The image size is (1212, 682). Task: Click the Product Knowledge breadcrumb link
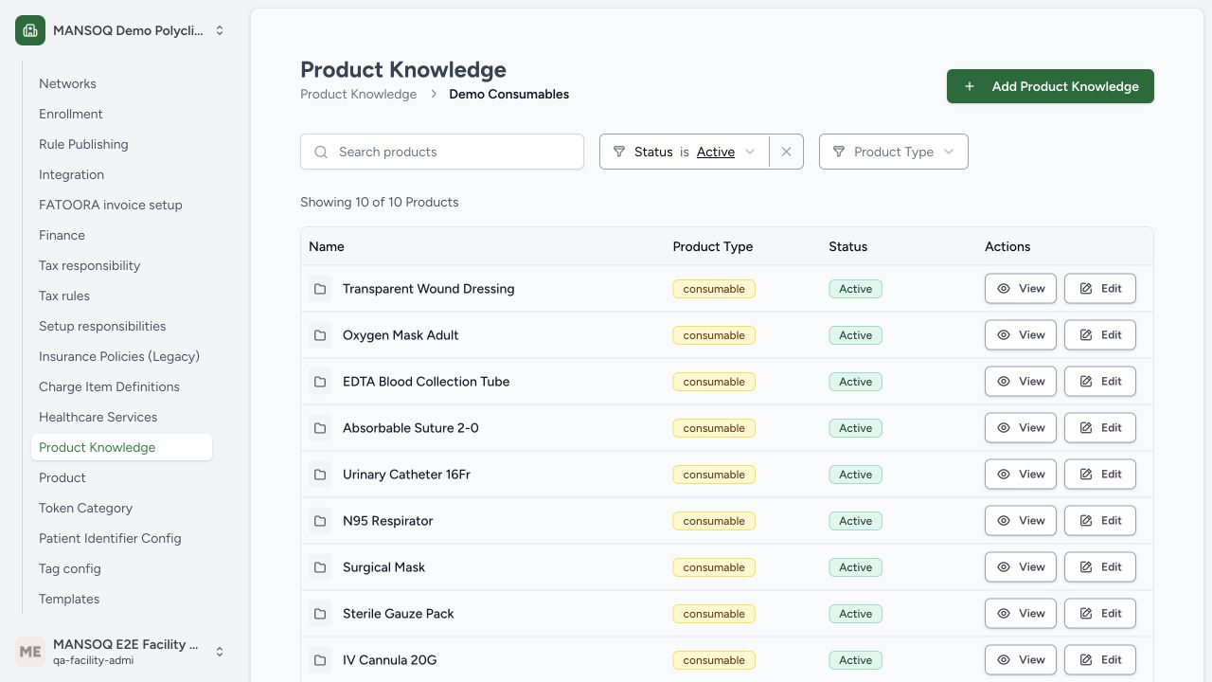click(358, 94)
